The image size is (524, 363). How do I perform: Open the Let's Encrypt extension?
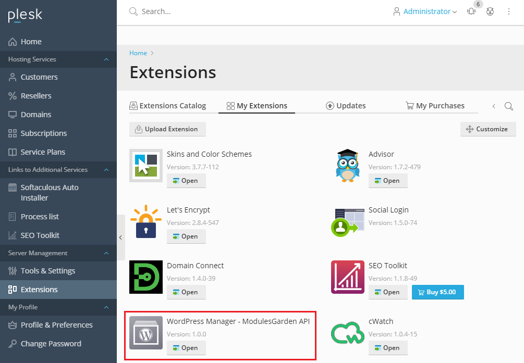pyautogui.click(x=186, y=236)
